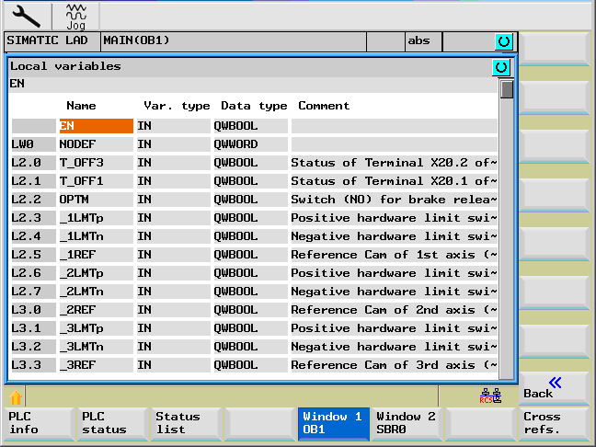Click the L3.3 address cell
The width and height of the screenshot is (596, 447).
33,365
